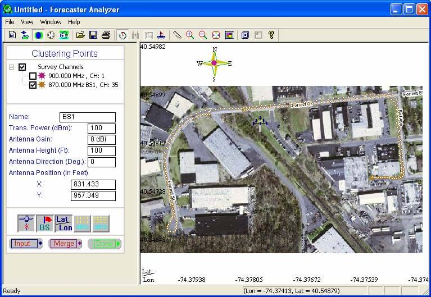Click the application icon in the title bar
Image resolution: width=431 pixels, height=297 pixels.
(x=7, y=10)
